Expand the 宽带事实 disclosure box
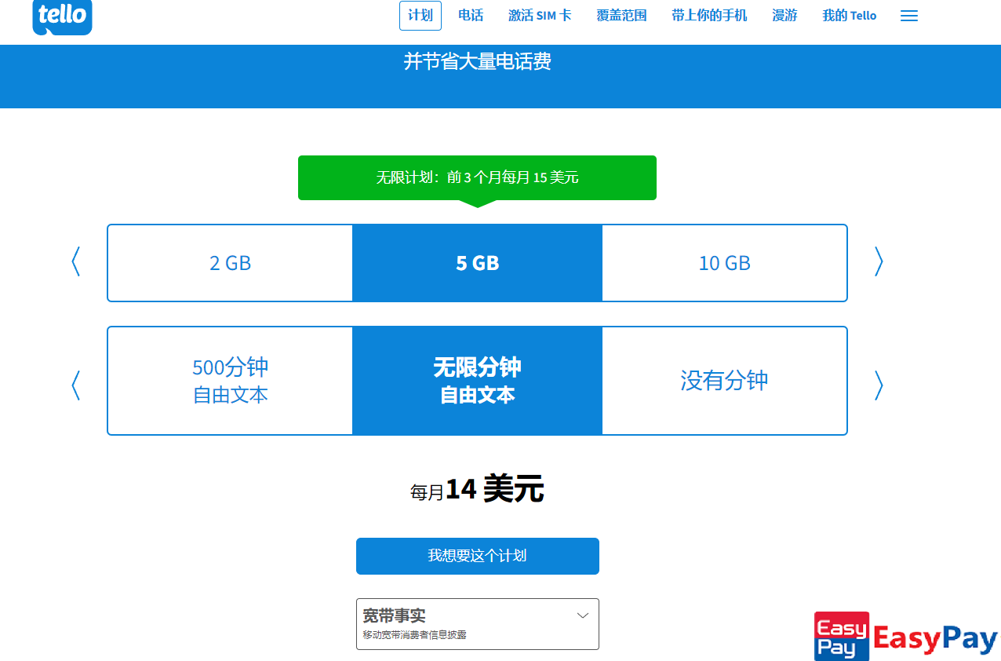 [478, 624]
